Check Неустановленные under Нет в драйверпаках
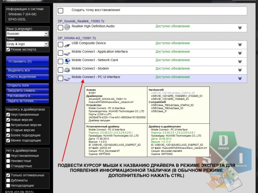 [x=8, y=156]
